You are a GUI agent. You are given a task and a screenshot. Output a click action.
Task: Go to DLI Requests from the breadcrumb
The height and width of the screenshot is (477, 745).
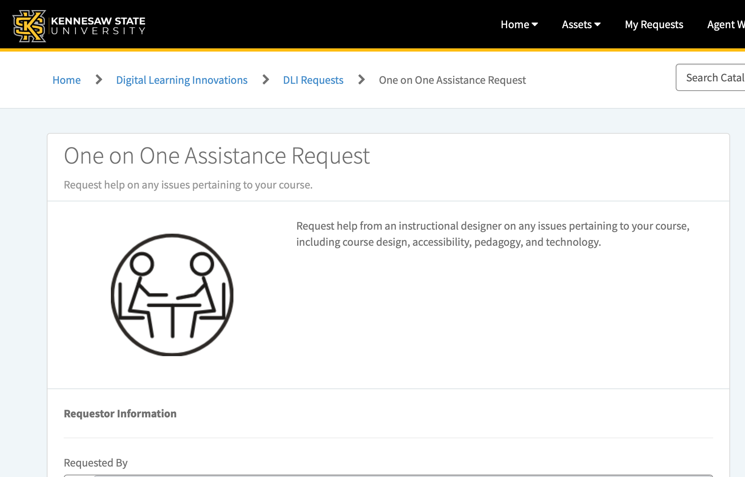point(313,80)
